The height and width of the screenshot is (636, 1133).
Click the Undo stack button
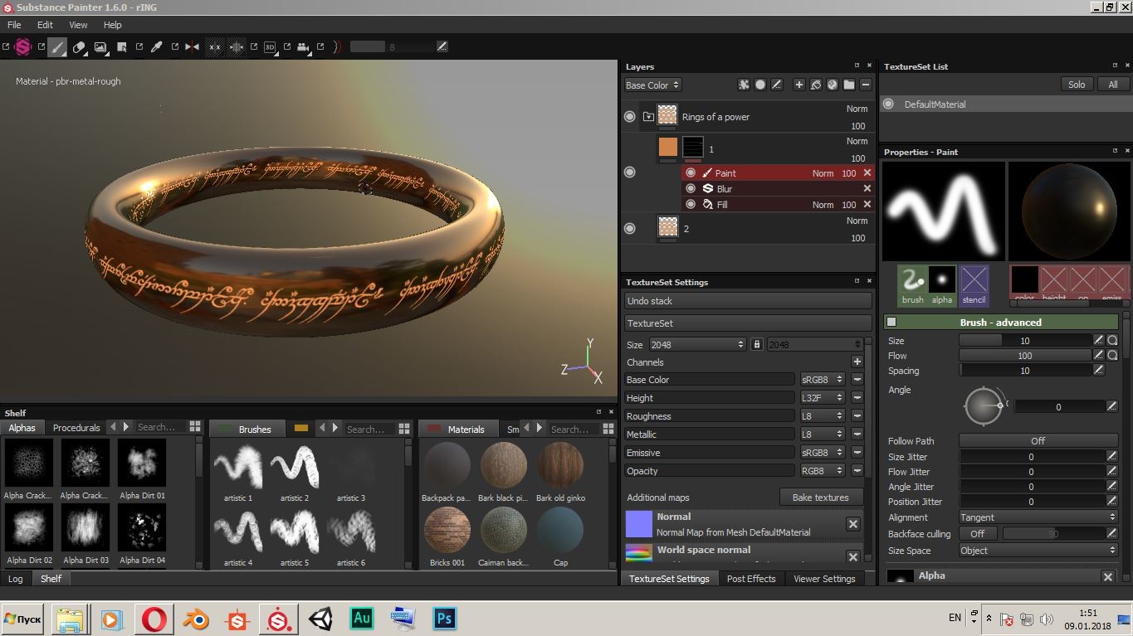(x=748, y=301)
